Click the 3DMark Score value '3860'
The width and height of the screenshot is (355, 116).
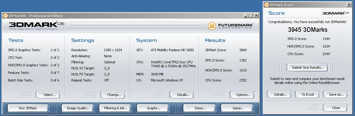pyautogui.click(x=243, y=50)
